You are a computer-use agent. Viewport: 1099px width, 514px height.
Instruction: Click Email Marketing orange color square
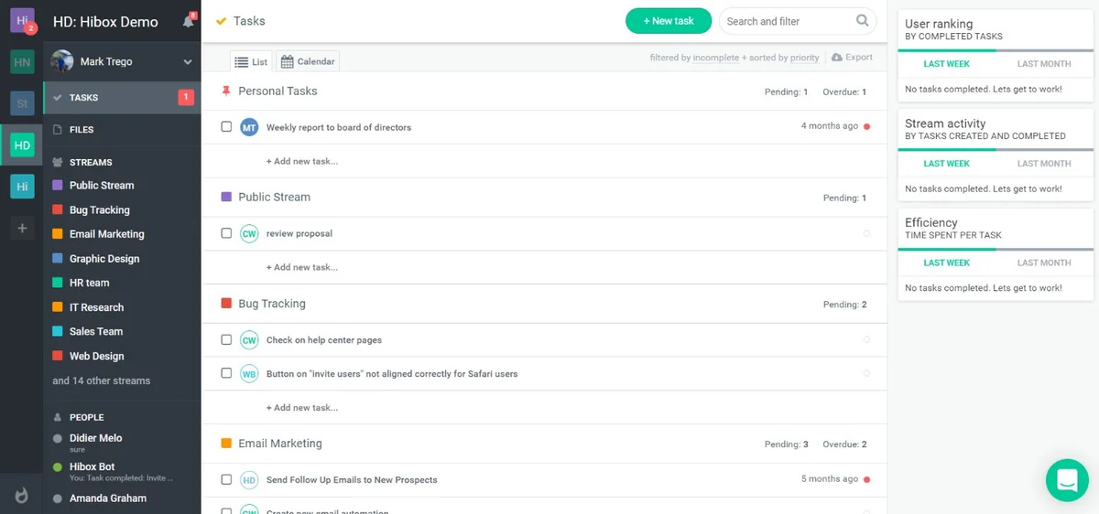[x=226, y=444]
